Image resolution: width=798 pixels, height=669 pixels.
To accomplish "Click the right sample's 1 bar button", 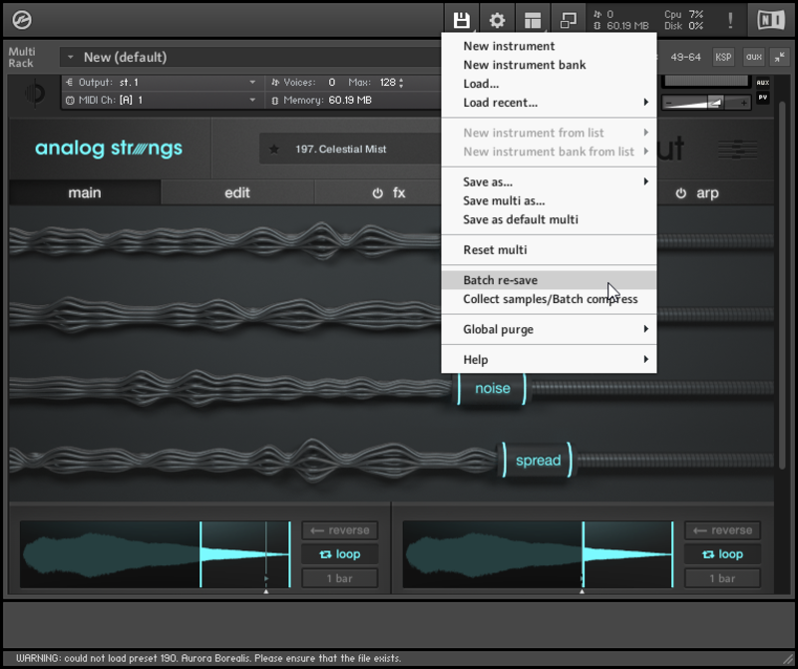I will pos(722,578).
